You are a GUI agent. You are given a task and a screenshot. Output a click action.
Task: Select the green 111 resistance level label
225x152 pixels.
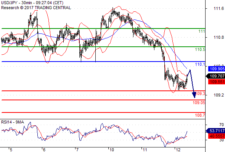point(202,31)
